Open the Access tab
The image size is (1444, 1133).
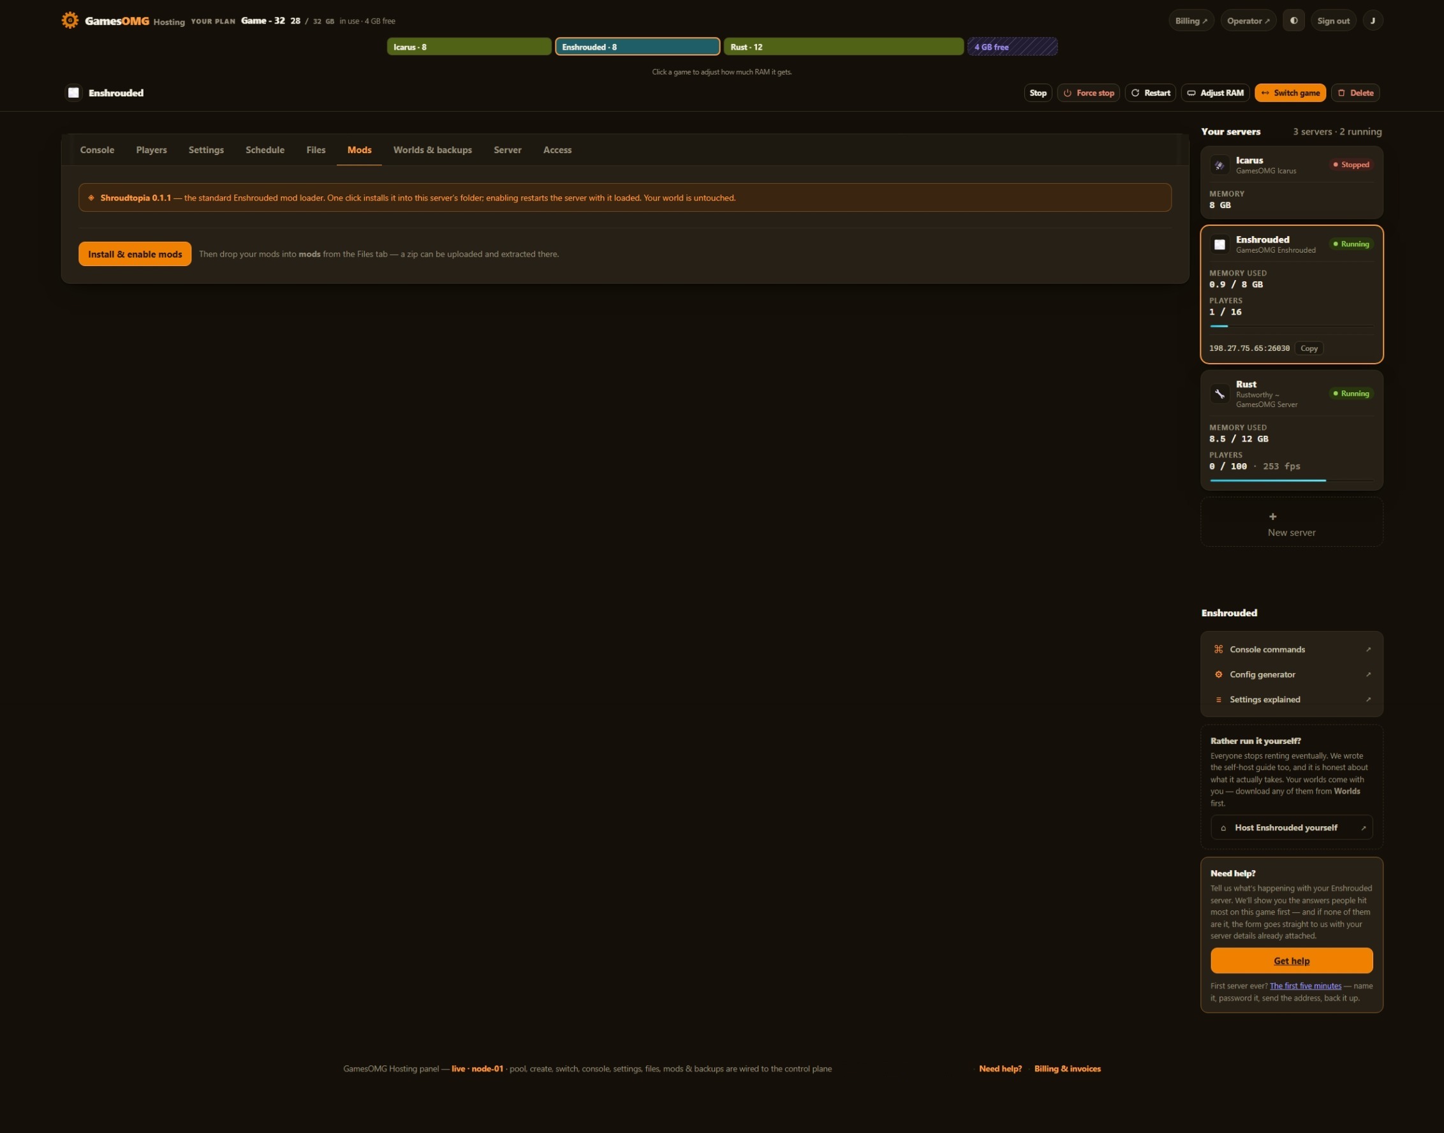(x=557, y=150)
